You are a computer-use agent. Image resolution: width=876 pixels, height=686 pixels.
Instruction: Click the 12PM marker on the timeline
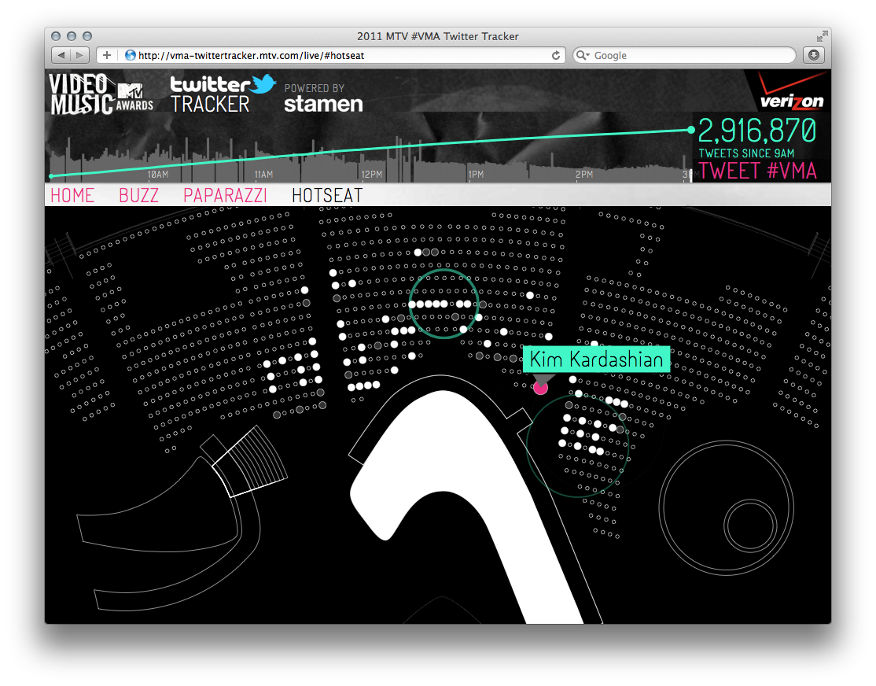pyautogui.click(x=371, y=174)
